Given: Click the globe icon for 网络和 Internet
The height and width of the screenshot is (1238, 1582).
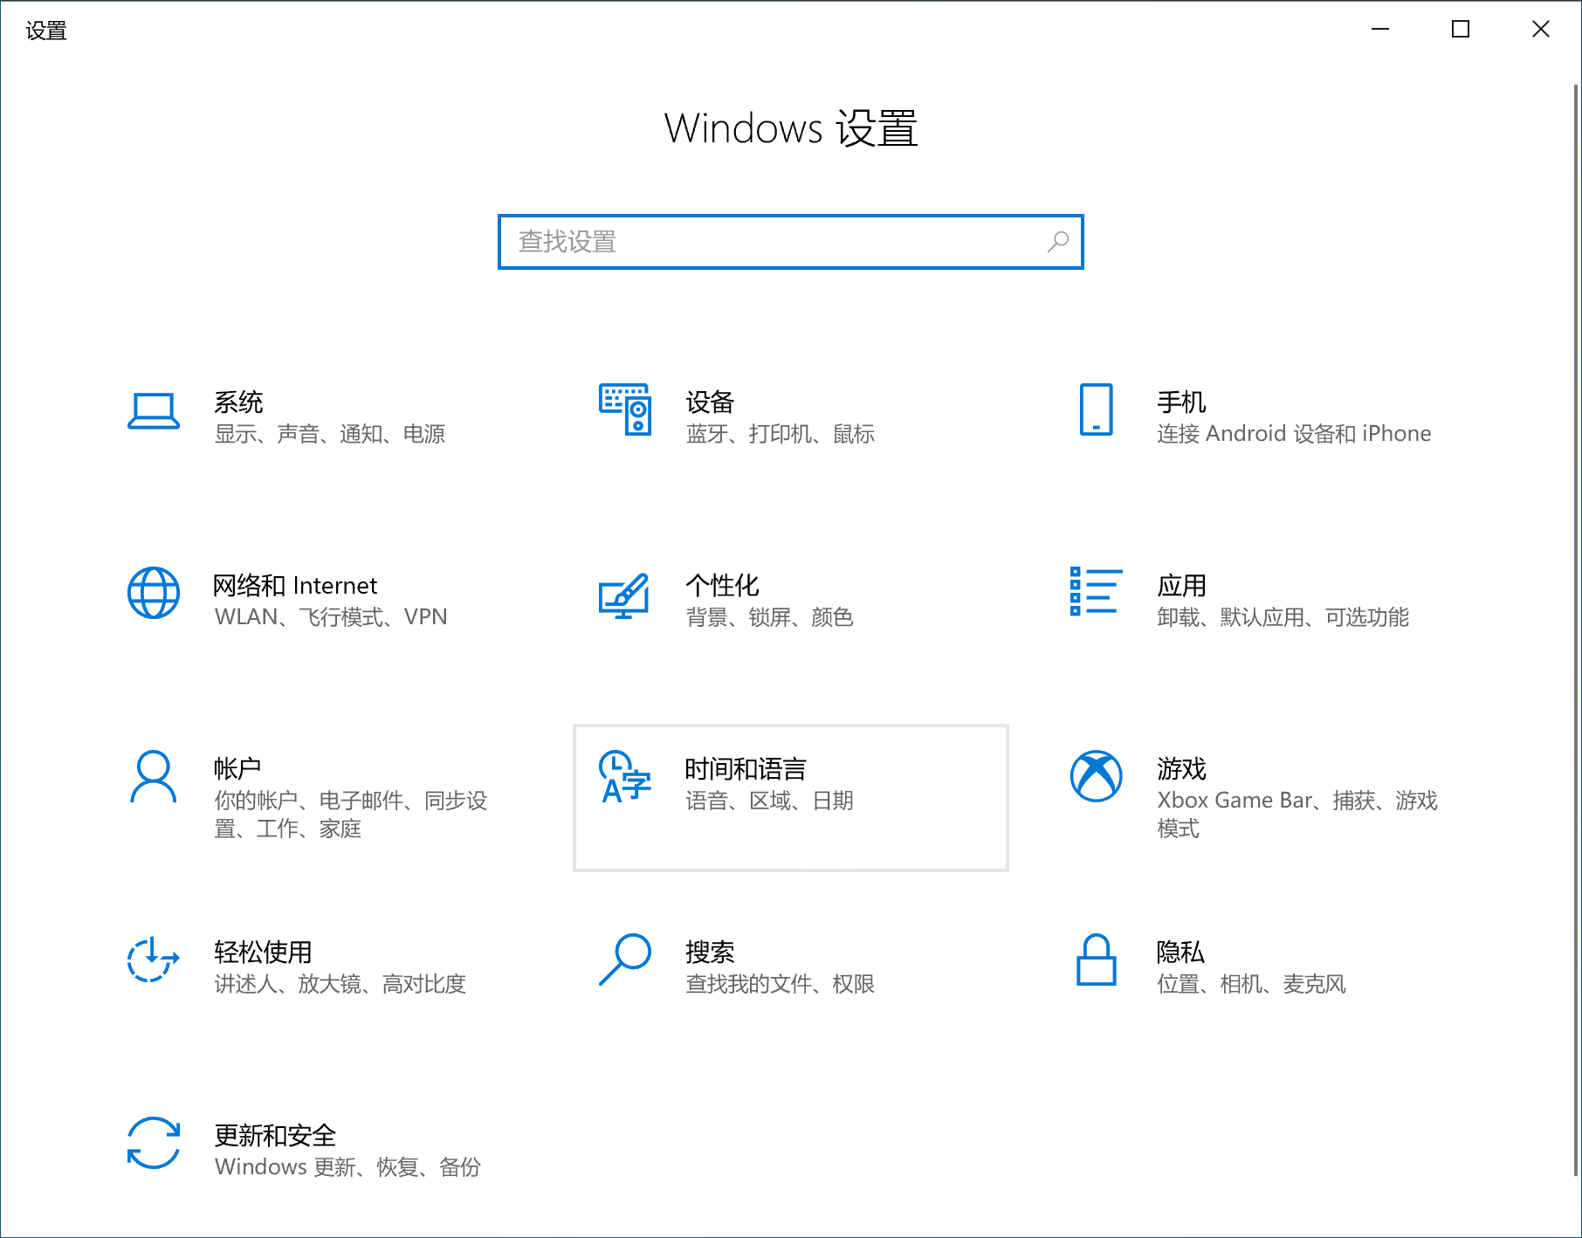Looking at the screenshot, I should (x=154, y=593).
